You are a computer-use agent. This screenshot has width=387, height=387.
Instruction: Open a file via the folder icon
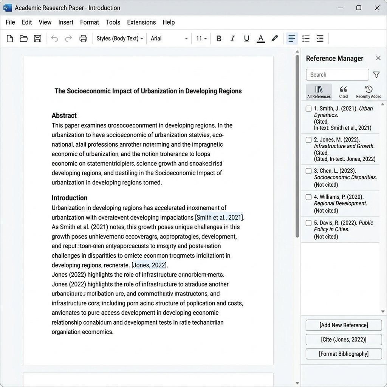tap(24, 39)
